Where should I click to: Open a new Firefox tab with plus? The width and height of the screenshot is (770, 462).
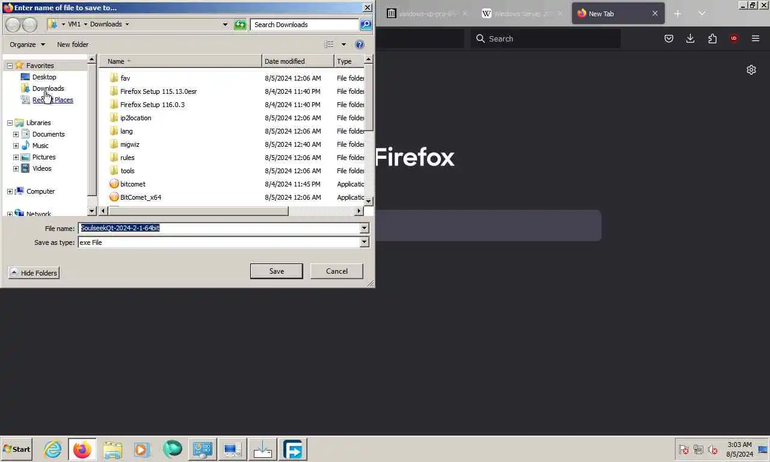[677, 13]
